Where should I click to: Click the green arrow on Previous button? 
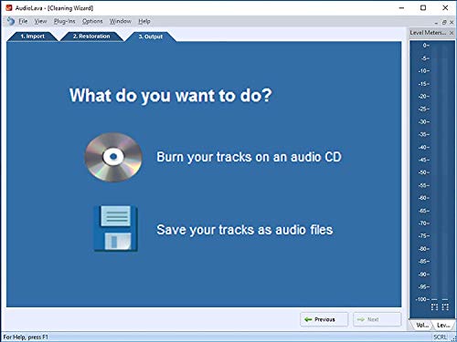click(308, 319)
